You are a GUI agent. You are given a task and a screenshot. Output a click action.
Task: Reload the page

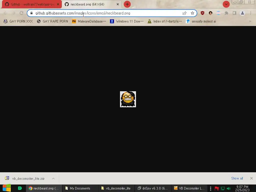click(x=21, y=13)
